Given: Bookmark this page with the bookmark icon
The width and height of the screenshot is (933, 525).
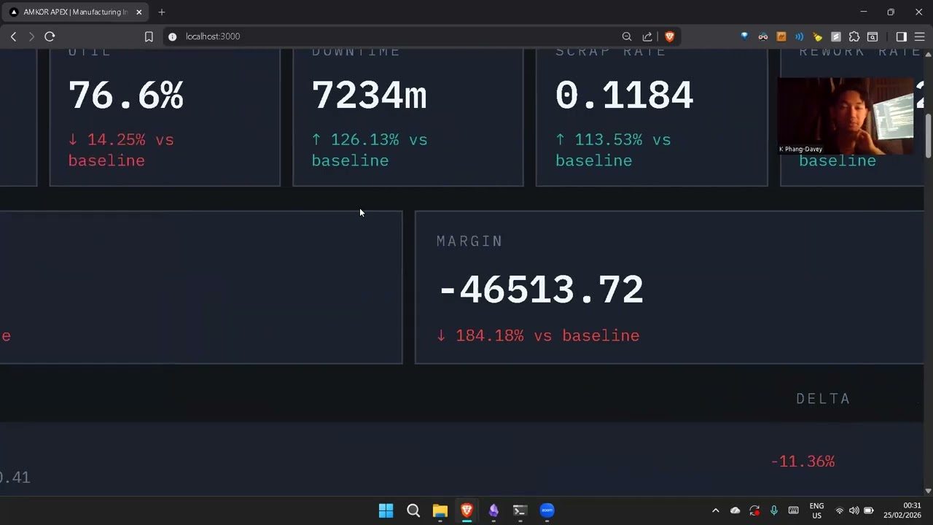Looking at the screenshot, I should [149, 36].
